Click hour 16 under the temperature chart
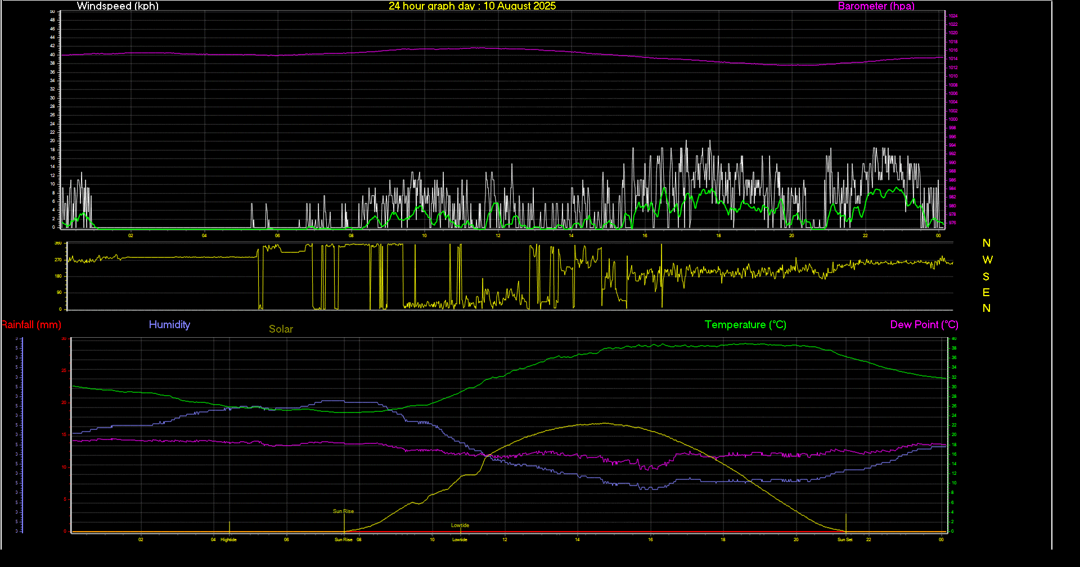The height and width of the screenshot is (567, 1080). pos(650,539)
